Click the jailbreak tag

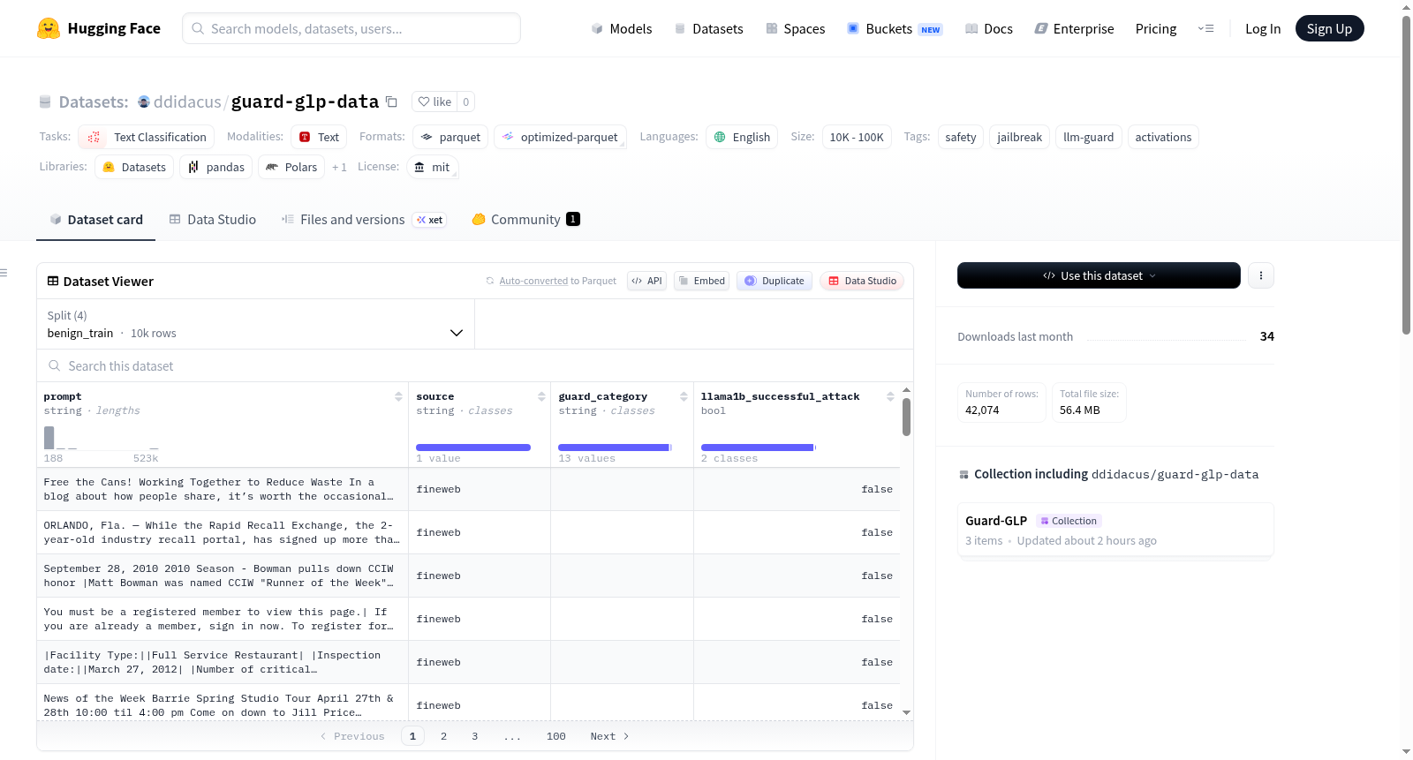(1020, 137)
